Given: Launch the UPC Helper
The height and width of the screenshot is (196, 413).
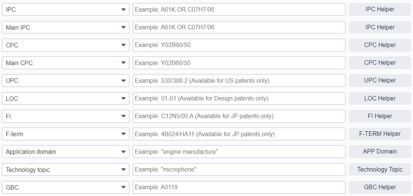Looking at the screenshot, I should (x=380, y=81).
